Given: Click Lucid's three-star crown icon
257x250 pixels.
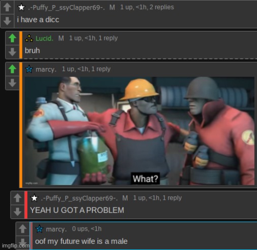Looking at the screenshot, I should pyautogui.click(x=29, y=38).
